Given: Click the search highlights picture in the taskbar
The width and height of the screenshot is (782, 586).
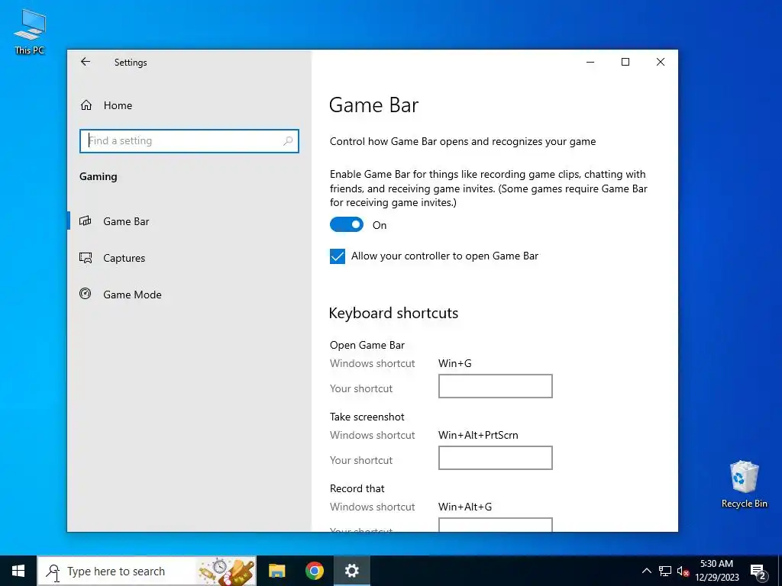Looking at the screenshot, I should tap(227, 572).
